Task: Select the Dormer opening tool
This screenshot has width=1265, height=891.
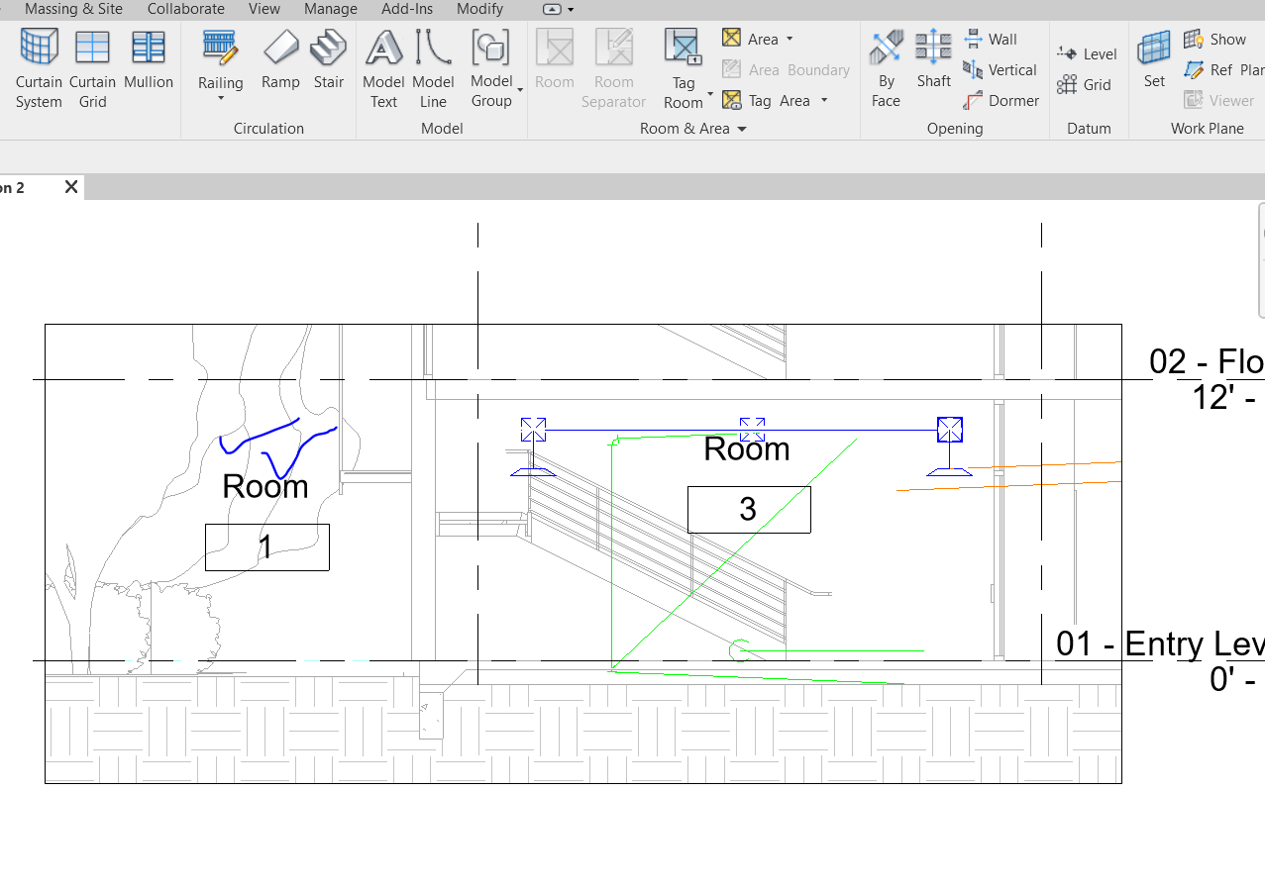Action: pos(1001,100)
